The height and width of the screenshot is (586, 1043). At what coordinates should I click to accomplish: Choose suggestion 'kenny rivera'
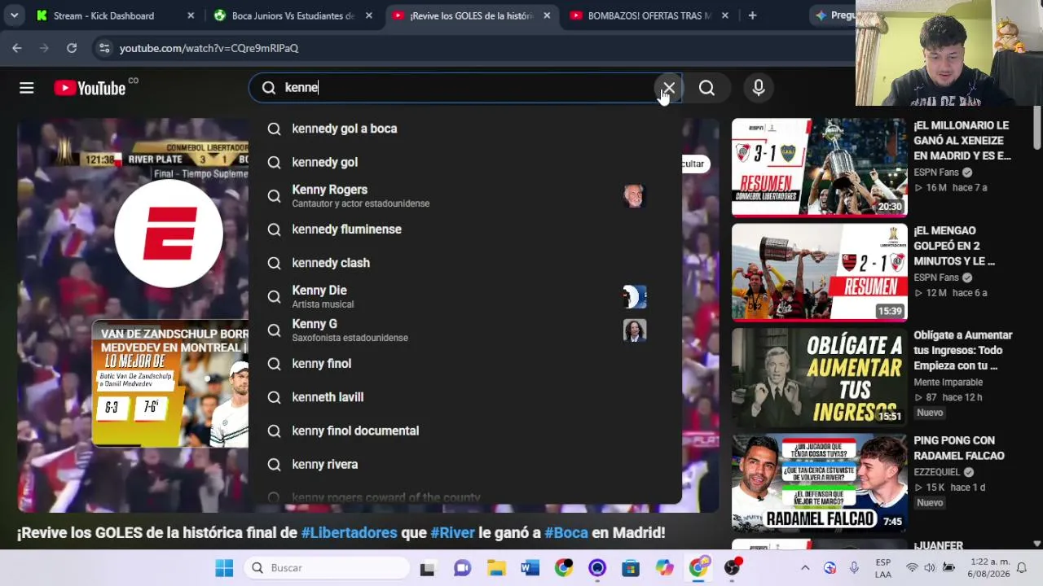(x=464, y=465)
